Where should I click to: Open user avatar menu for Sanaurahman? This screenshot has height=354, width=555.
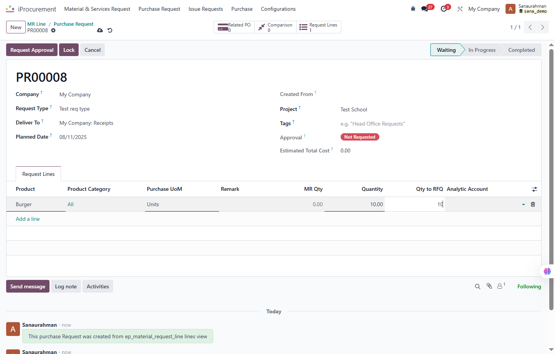tap(511, 9)
